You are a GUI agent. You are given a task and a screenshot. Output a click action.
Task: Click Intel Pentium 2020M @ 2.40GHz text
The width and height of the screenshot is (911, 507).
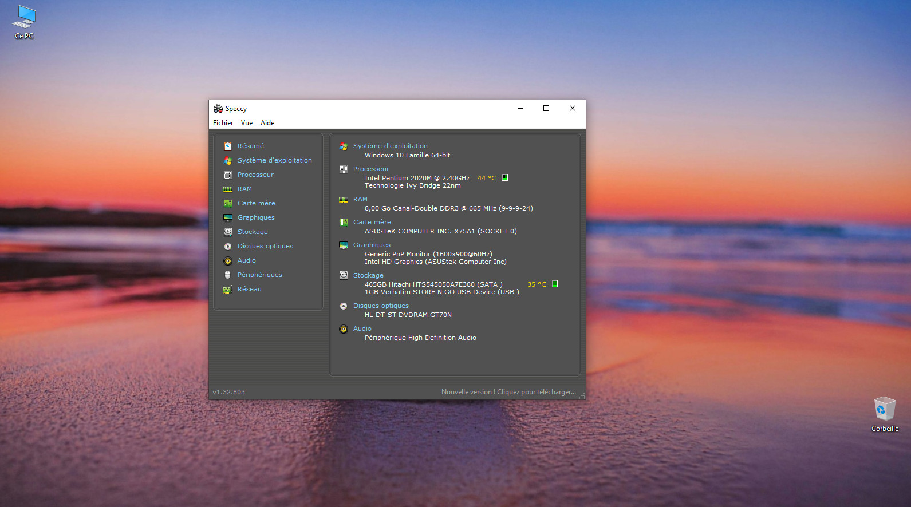click(417, 178)
